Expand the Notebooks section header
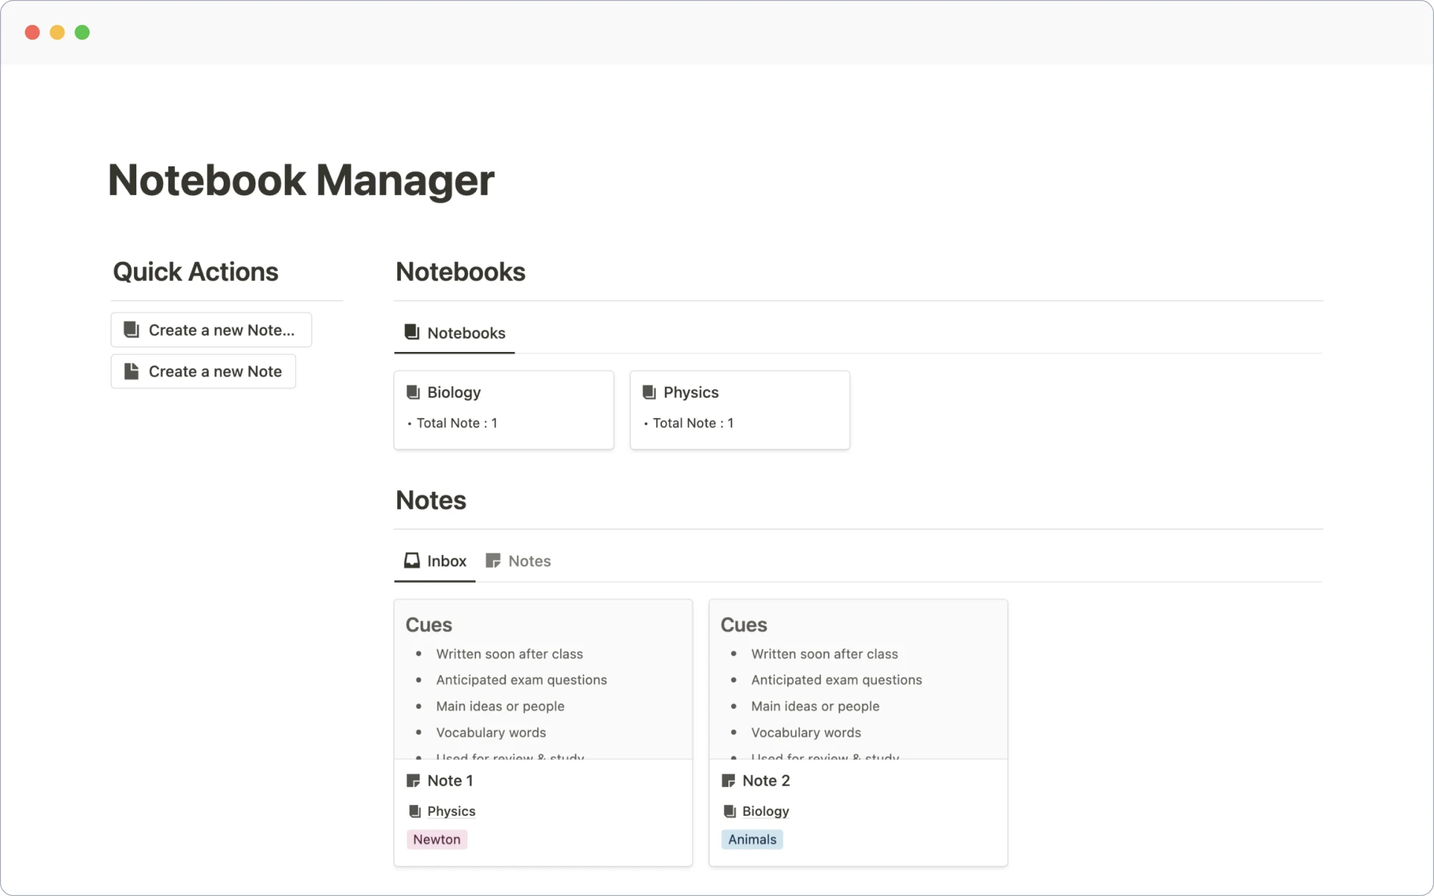The width and height of the screenshot is (1434, 896). (460, 272)
